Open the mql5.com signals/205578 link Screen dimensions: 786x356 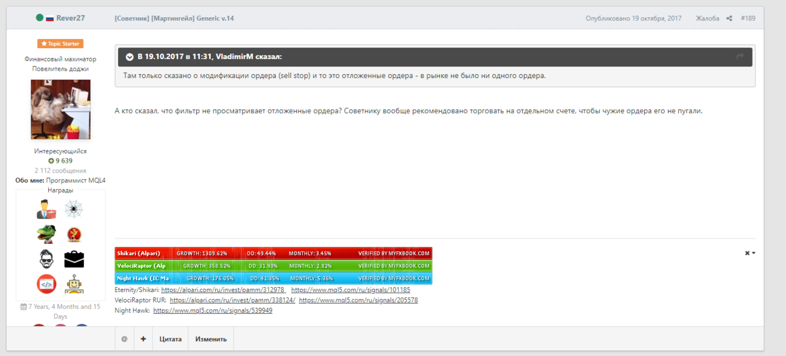click(358, 301)
